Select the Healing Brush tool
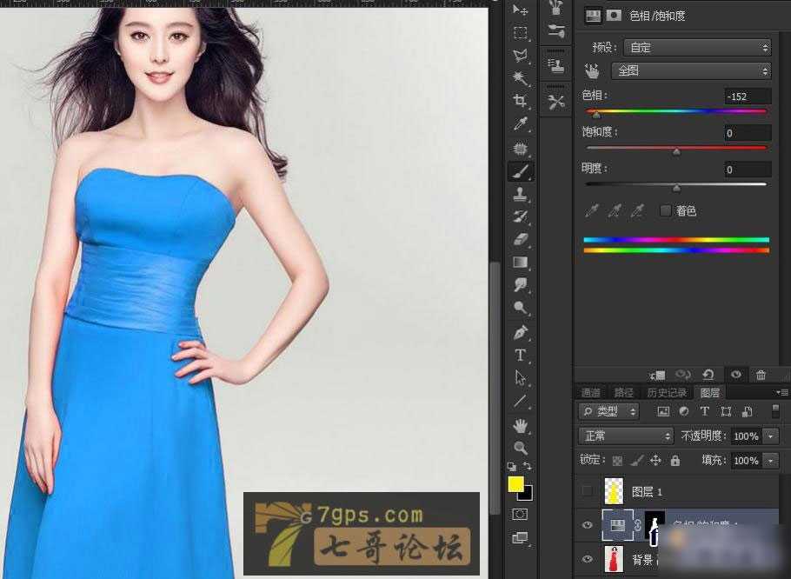The image size is (791, 579). pyautogui.click(x=520, y=149)
